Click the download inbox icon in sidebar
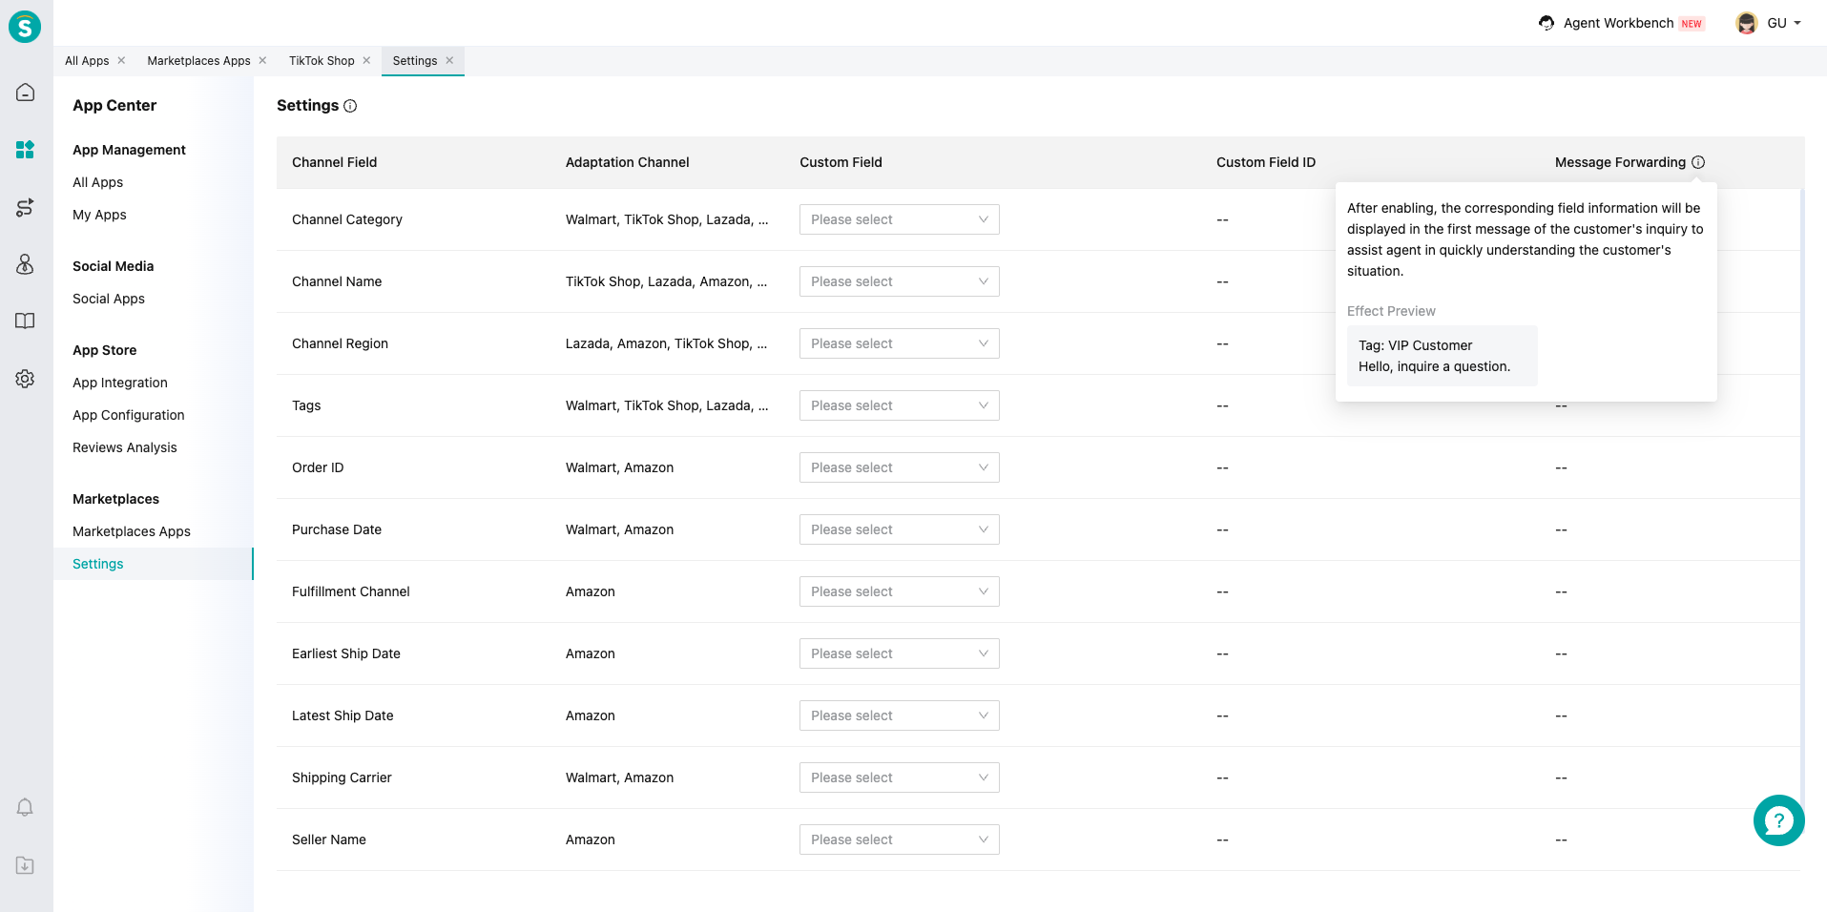The width and height of the screenshot is (1827, 912). [26, 865]
